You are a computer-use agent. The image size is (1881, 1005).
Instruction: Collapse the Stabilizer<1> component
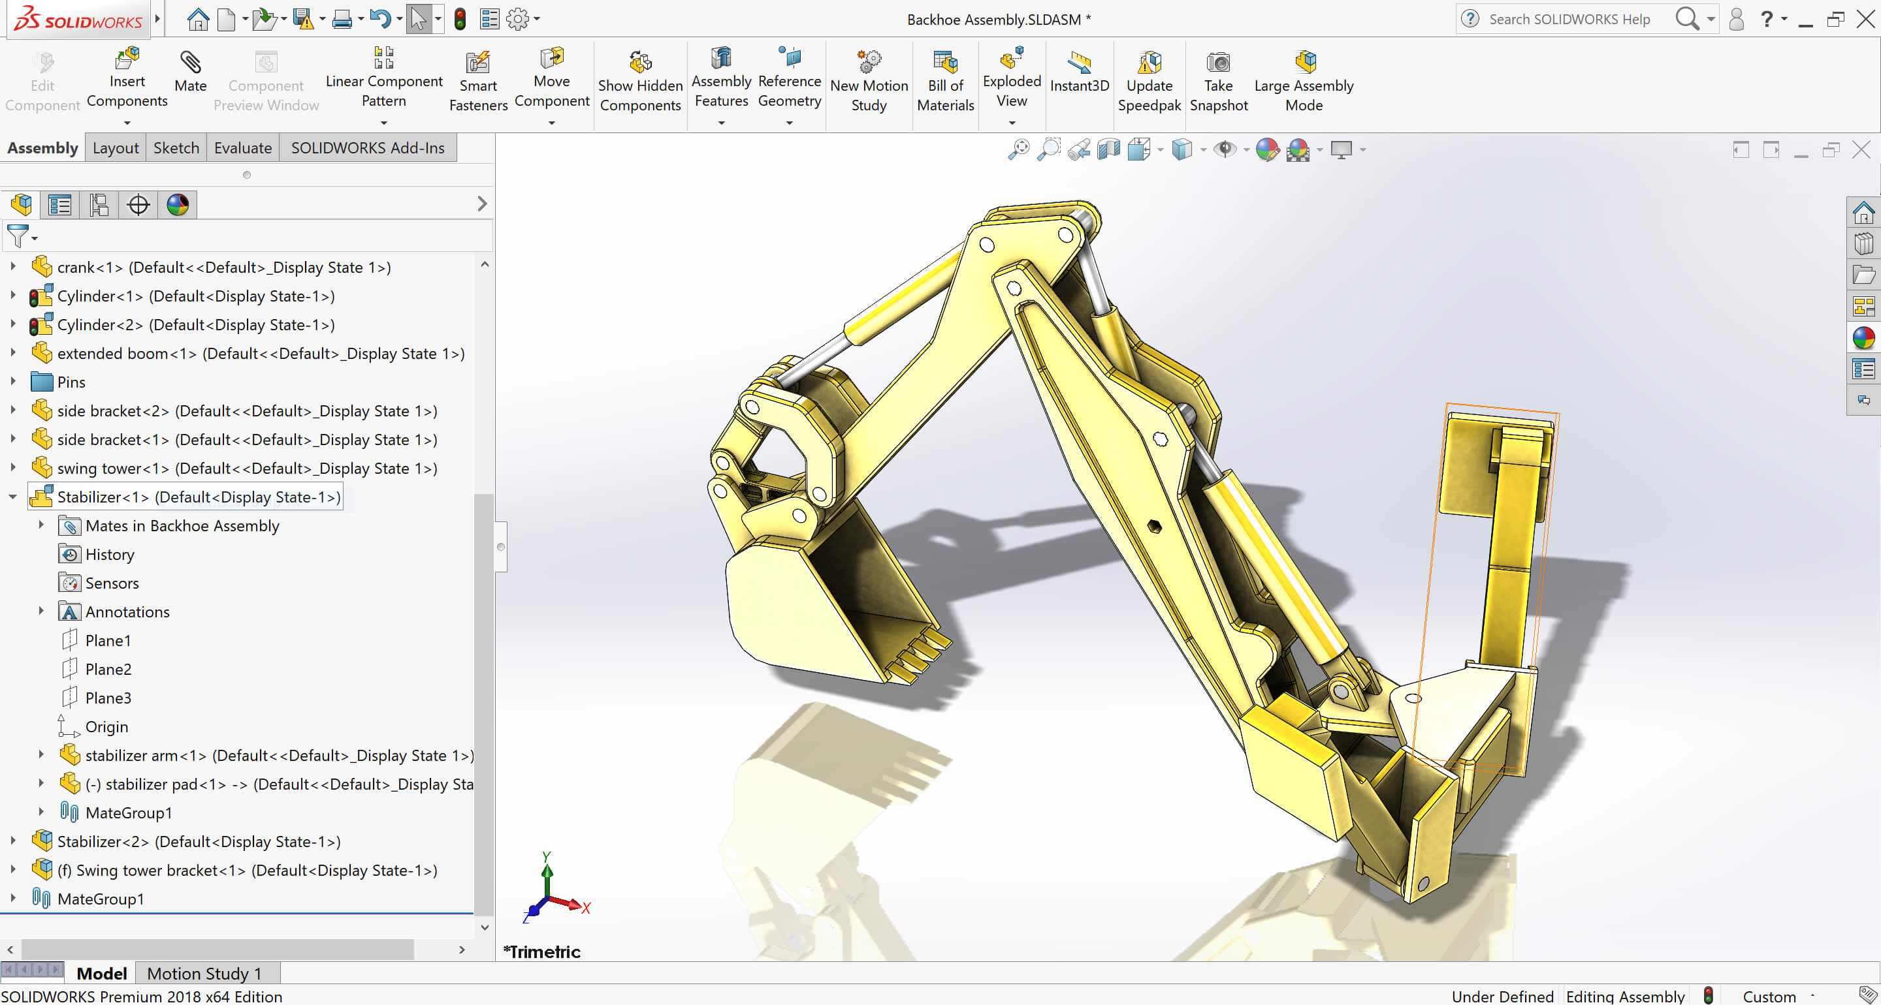13,497
